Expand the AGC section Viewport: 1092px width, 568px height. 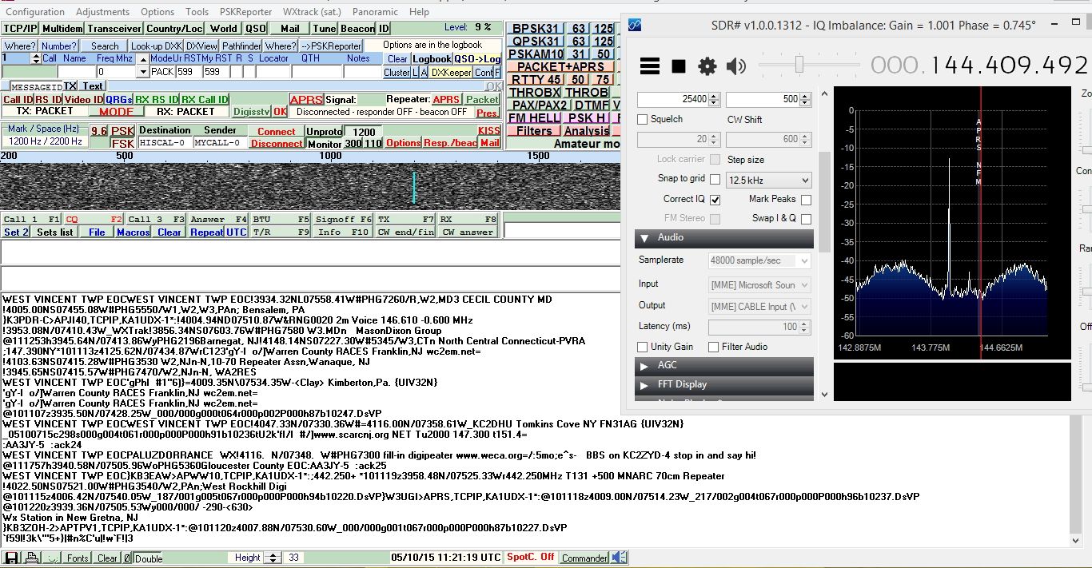724,365
